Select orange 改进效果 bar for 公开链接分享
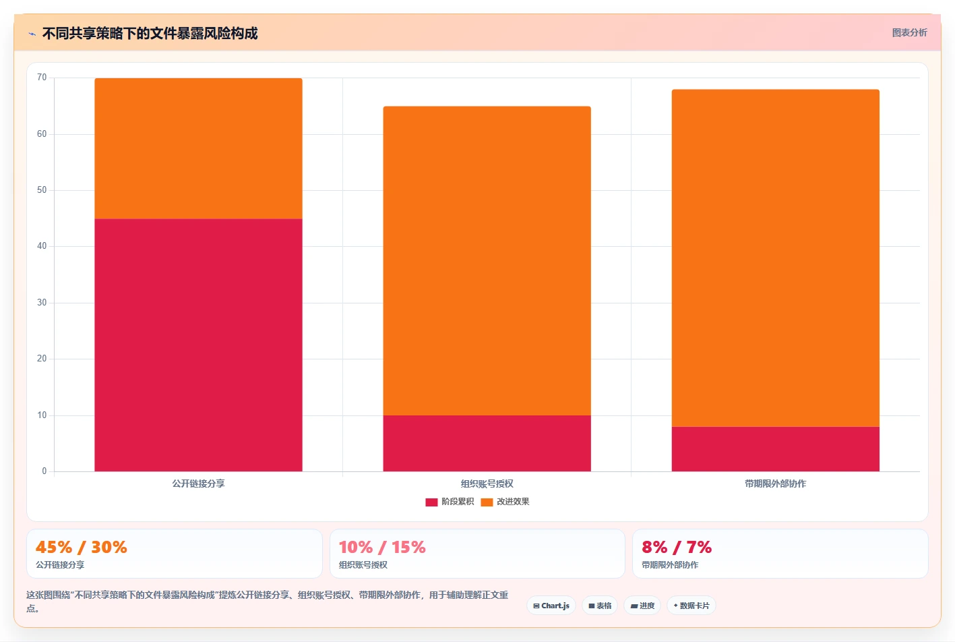955x642 pixels. [198, 148]
